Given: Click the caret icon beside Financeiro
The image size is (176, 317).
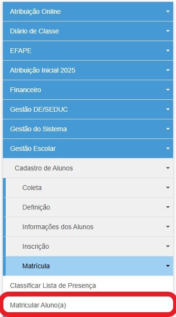Looking at the screenshot, I should (x=168, y=90).
